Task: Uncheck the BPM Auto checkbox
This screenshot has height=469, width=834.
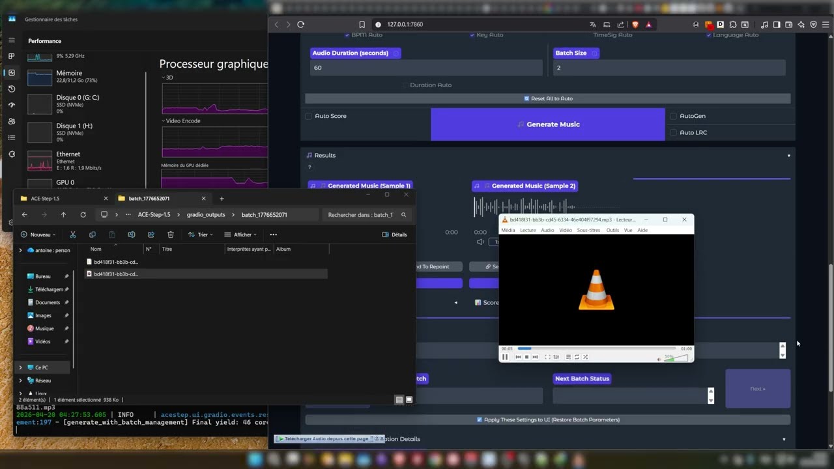Action: pos(347,35)
